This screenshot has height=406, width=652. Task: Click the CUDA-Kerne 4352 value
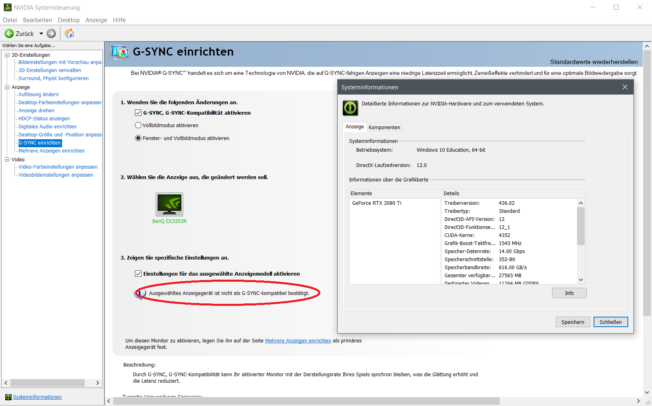[505, 235]
